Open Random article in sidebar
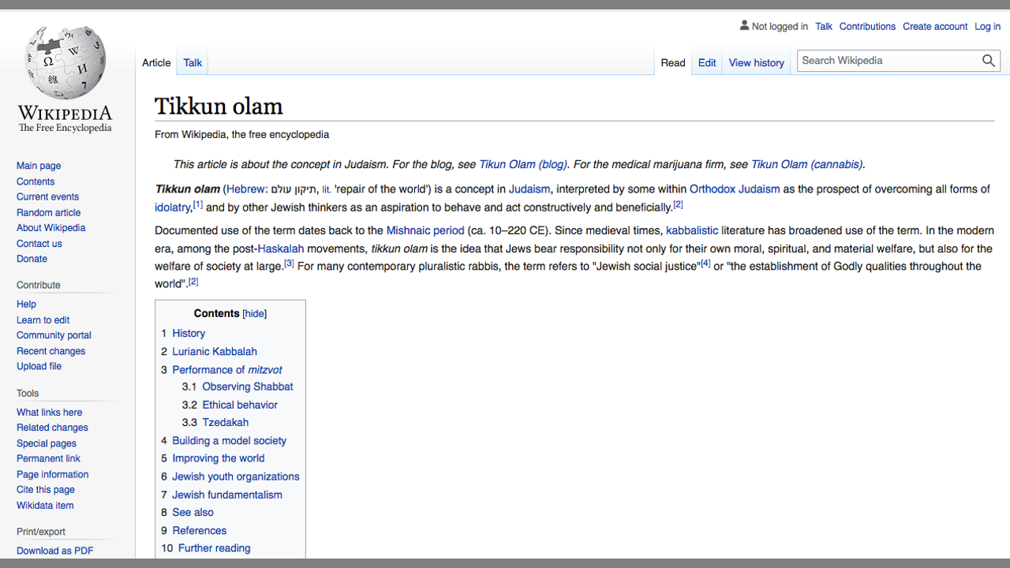This screenshot has width=1010, height=568. (x=48, y=212)
